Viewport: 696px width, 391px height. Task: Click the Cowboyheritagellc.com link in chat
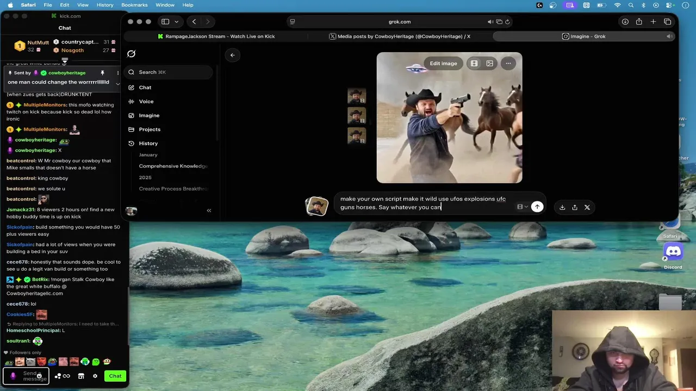coord(35,293)
